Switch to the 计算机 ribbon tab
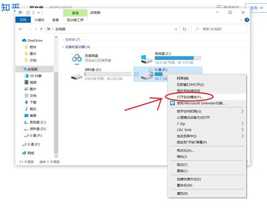267x211 pixels. [40, 20]
